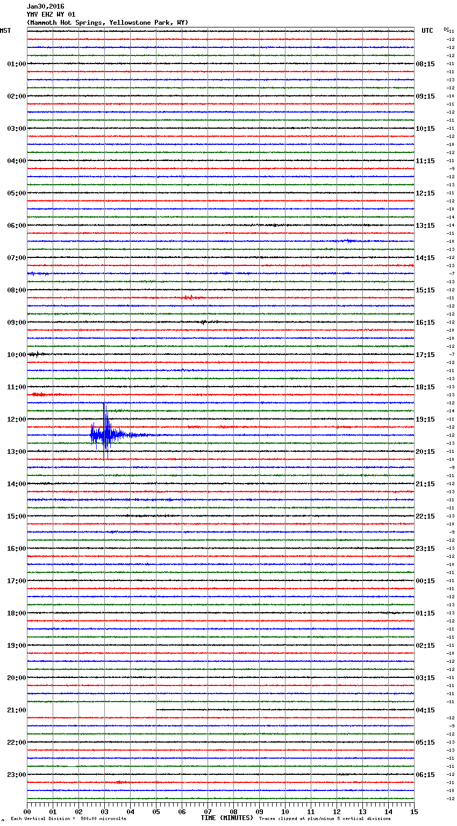Image resolution: width=457 pixels, height=826 pixels.
Task: Click the 00:15 UTC time label
Action: coord(425,581)
